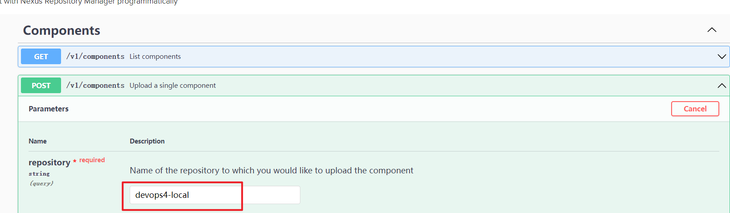Click the /v1/components path in GET row
Screen dimensions: 730x213
(95, 57)
